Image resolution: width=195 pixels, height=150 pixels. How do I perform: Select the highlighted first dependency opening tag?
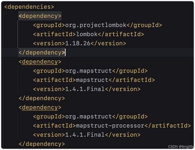(40, 16)
